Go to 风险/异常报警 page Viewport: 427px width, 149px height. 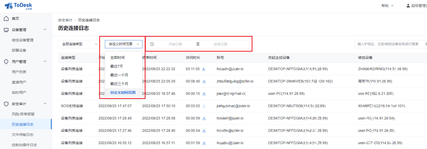tap(23, 114)
